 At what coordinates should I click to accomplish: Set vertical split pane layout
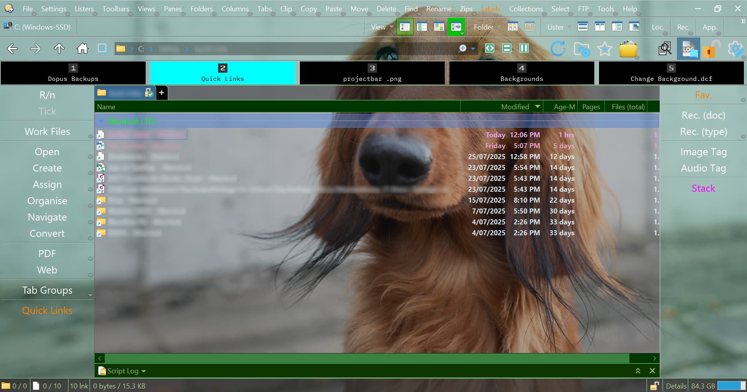(x=524, y=48)
